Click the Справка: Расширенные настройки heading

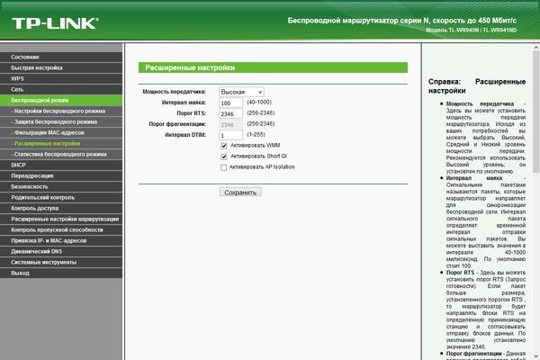click(x=477, y=86)
